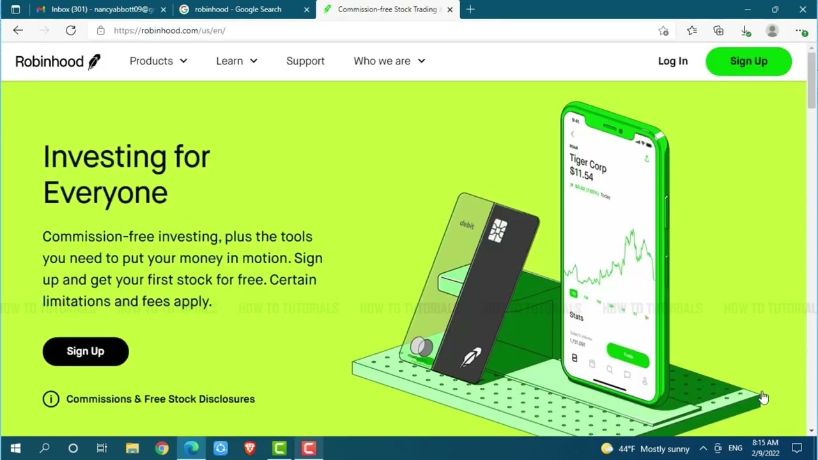Click the green Sign Up button
Screen dimensions: 818x460
(748, 61)
